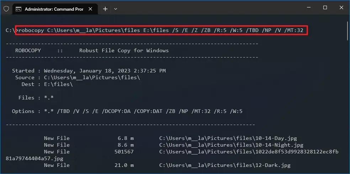Viewport: 350px width, 174px height.
Task: Click 'New File' on 10-14-Day.jpg row
Action: [x=57, y=138]
